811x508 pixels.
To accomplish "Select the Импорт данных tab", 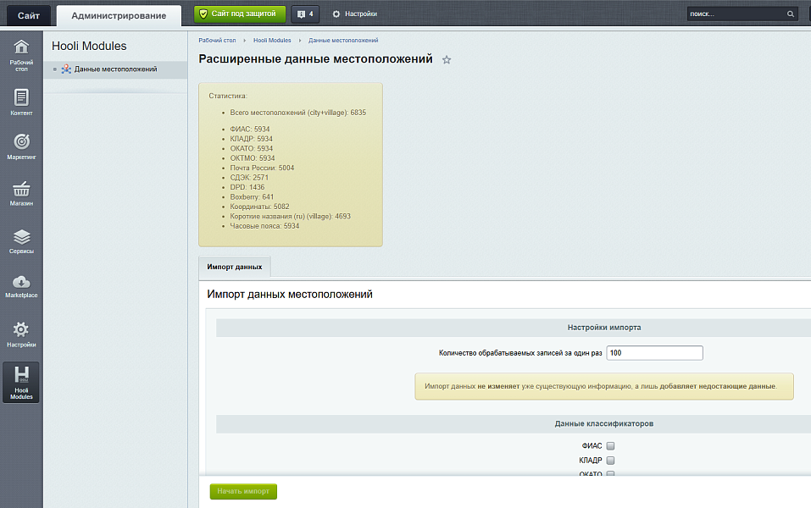I will click(235, 267).
